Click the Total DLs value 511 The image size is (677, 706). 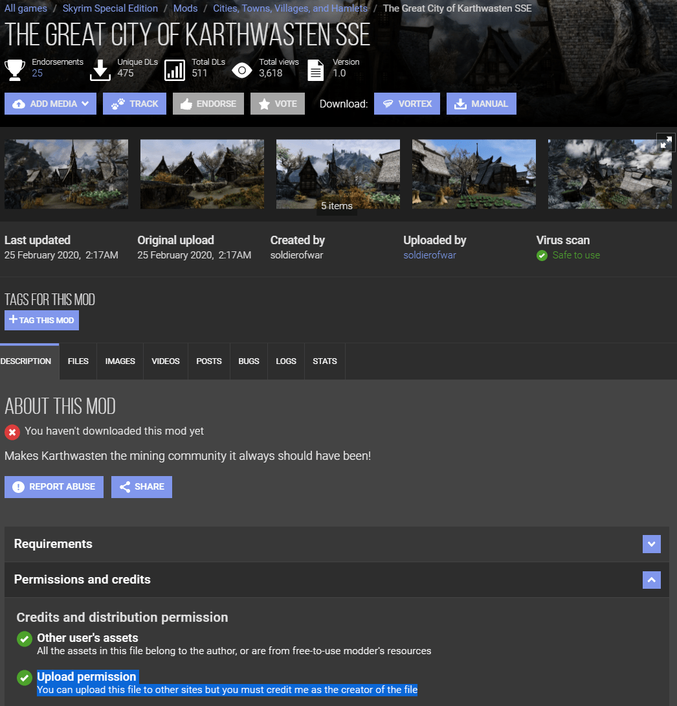click(199, 73)
